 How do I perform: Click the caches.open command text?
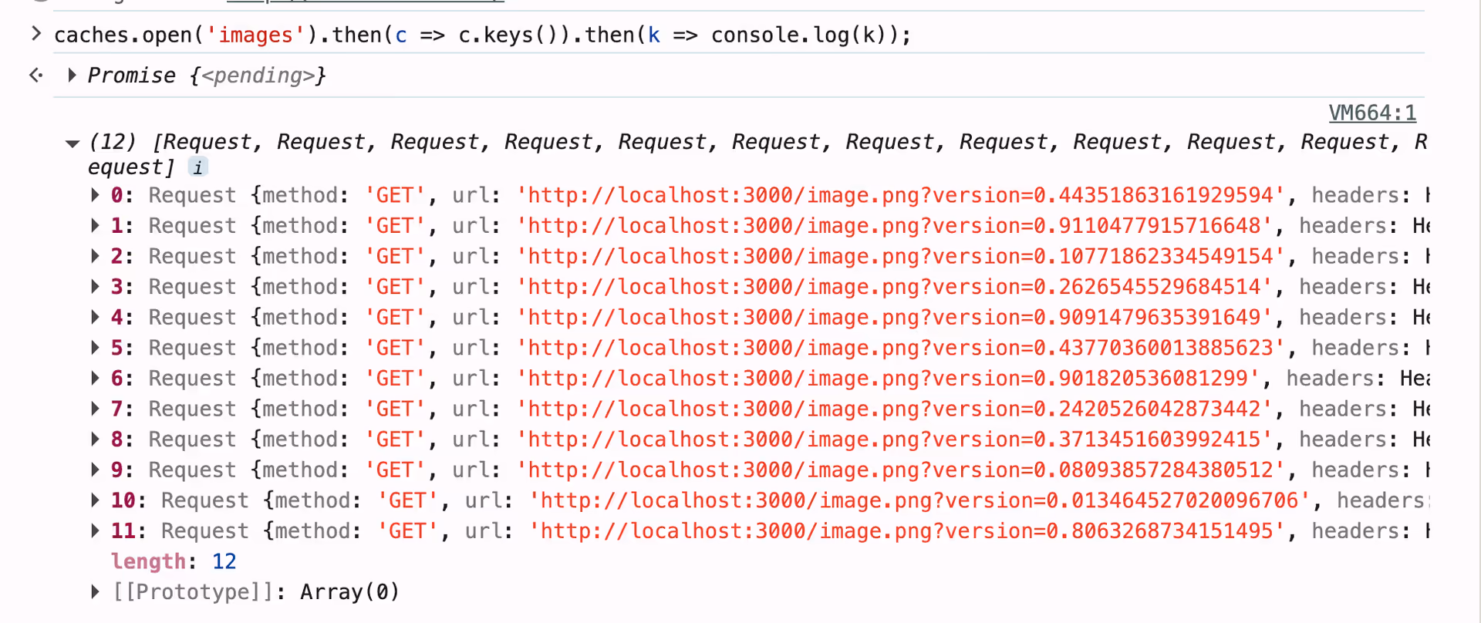point(482,35)
